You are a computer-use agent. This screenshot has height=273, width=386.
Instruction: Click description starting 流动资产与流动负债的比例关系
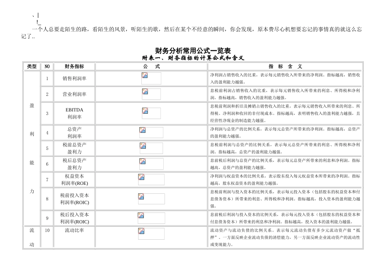pyautogui.click(x=285, y=237)
